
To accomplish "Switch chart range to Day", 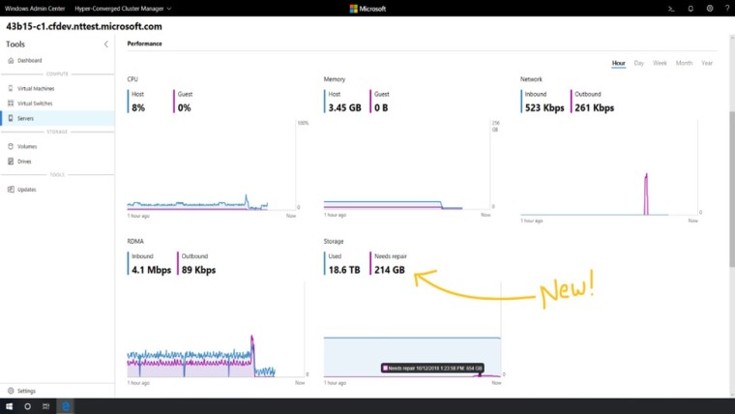I will pyautogui.click(x=639, y=63).
